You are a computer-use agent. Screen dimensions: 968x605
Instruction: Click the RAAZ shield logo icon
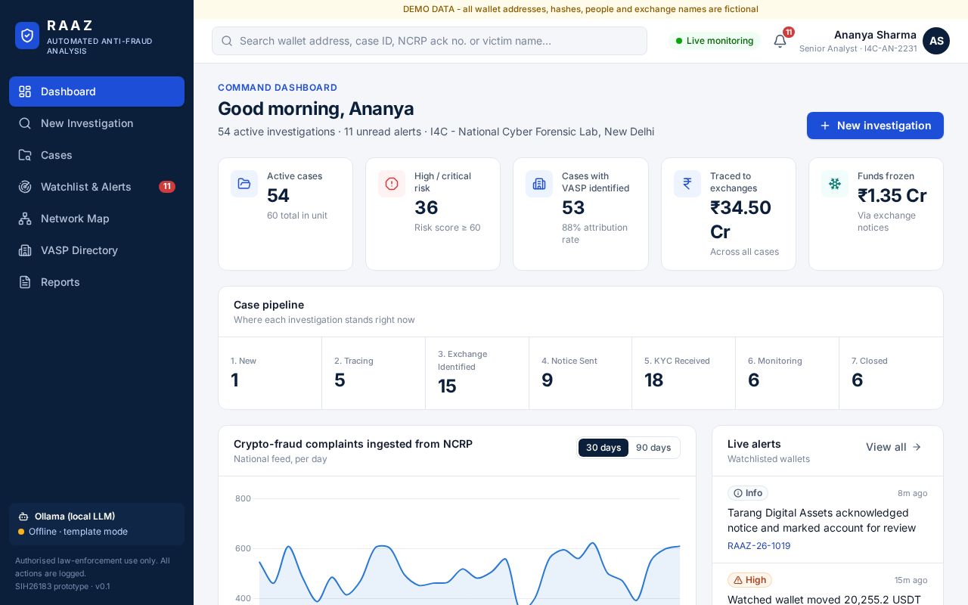(x=27, y=36)
